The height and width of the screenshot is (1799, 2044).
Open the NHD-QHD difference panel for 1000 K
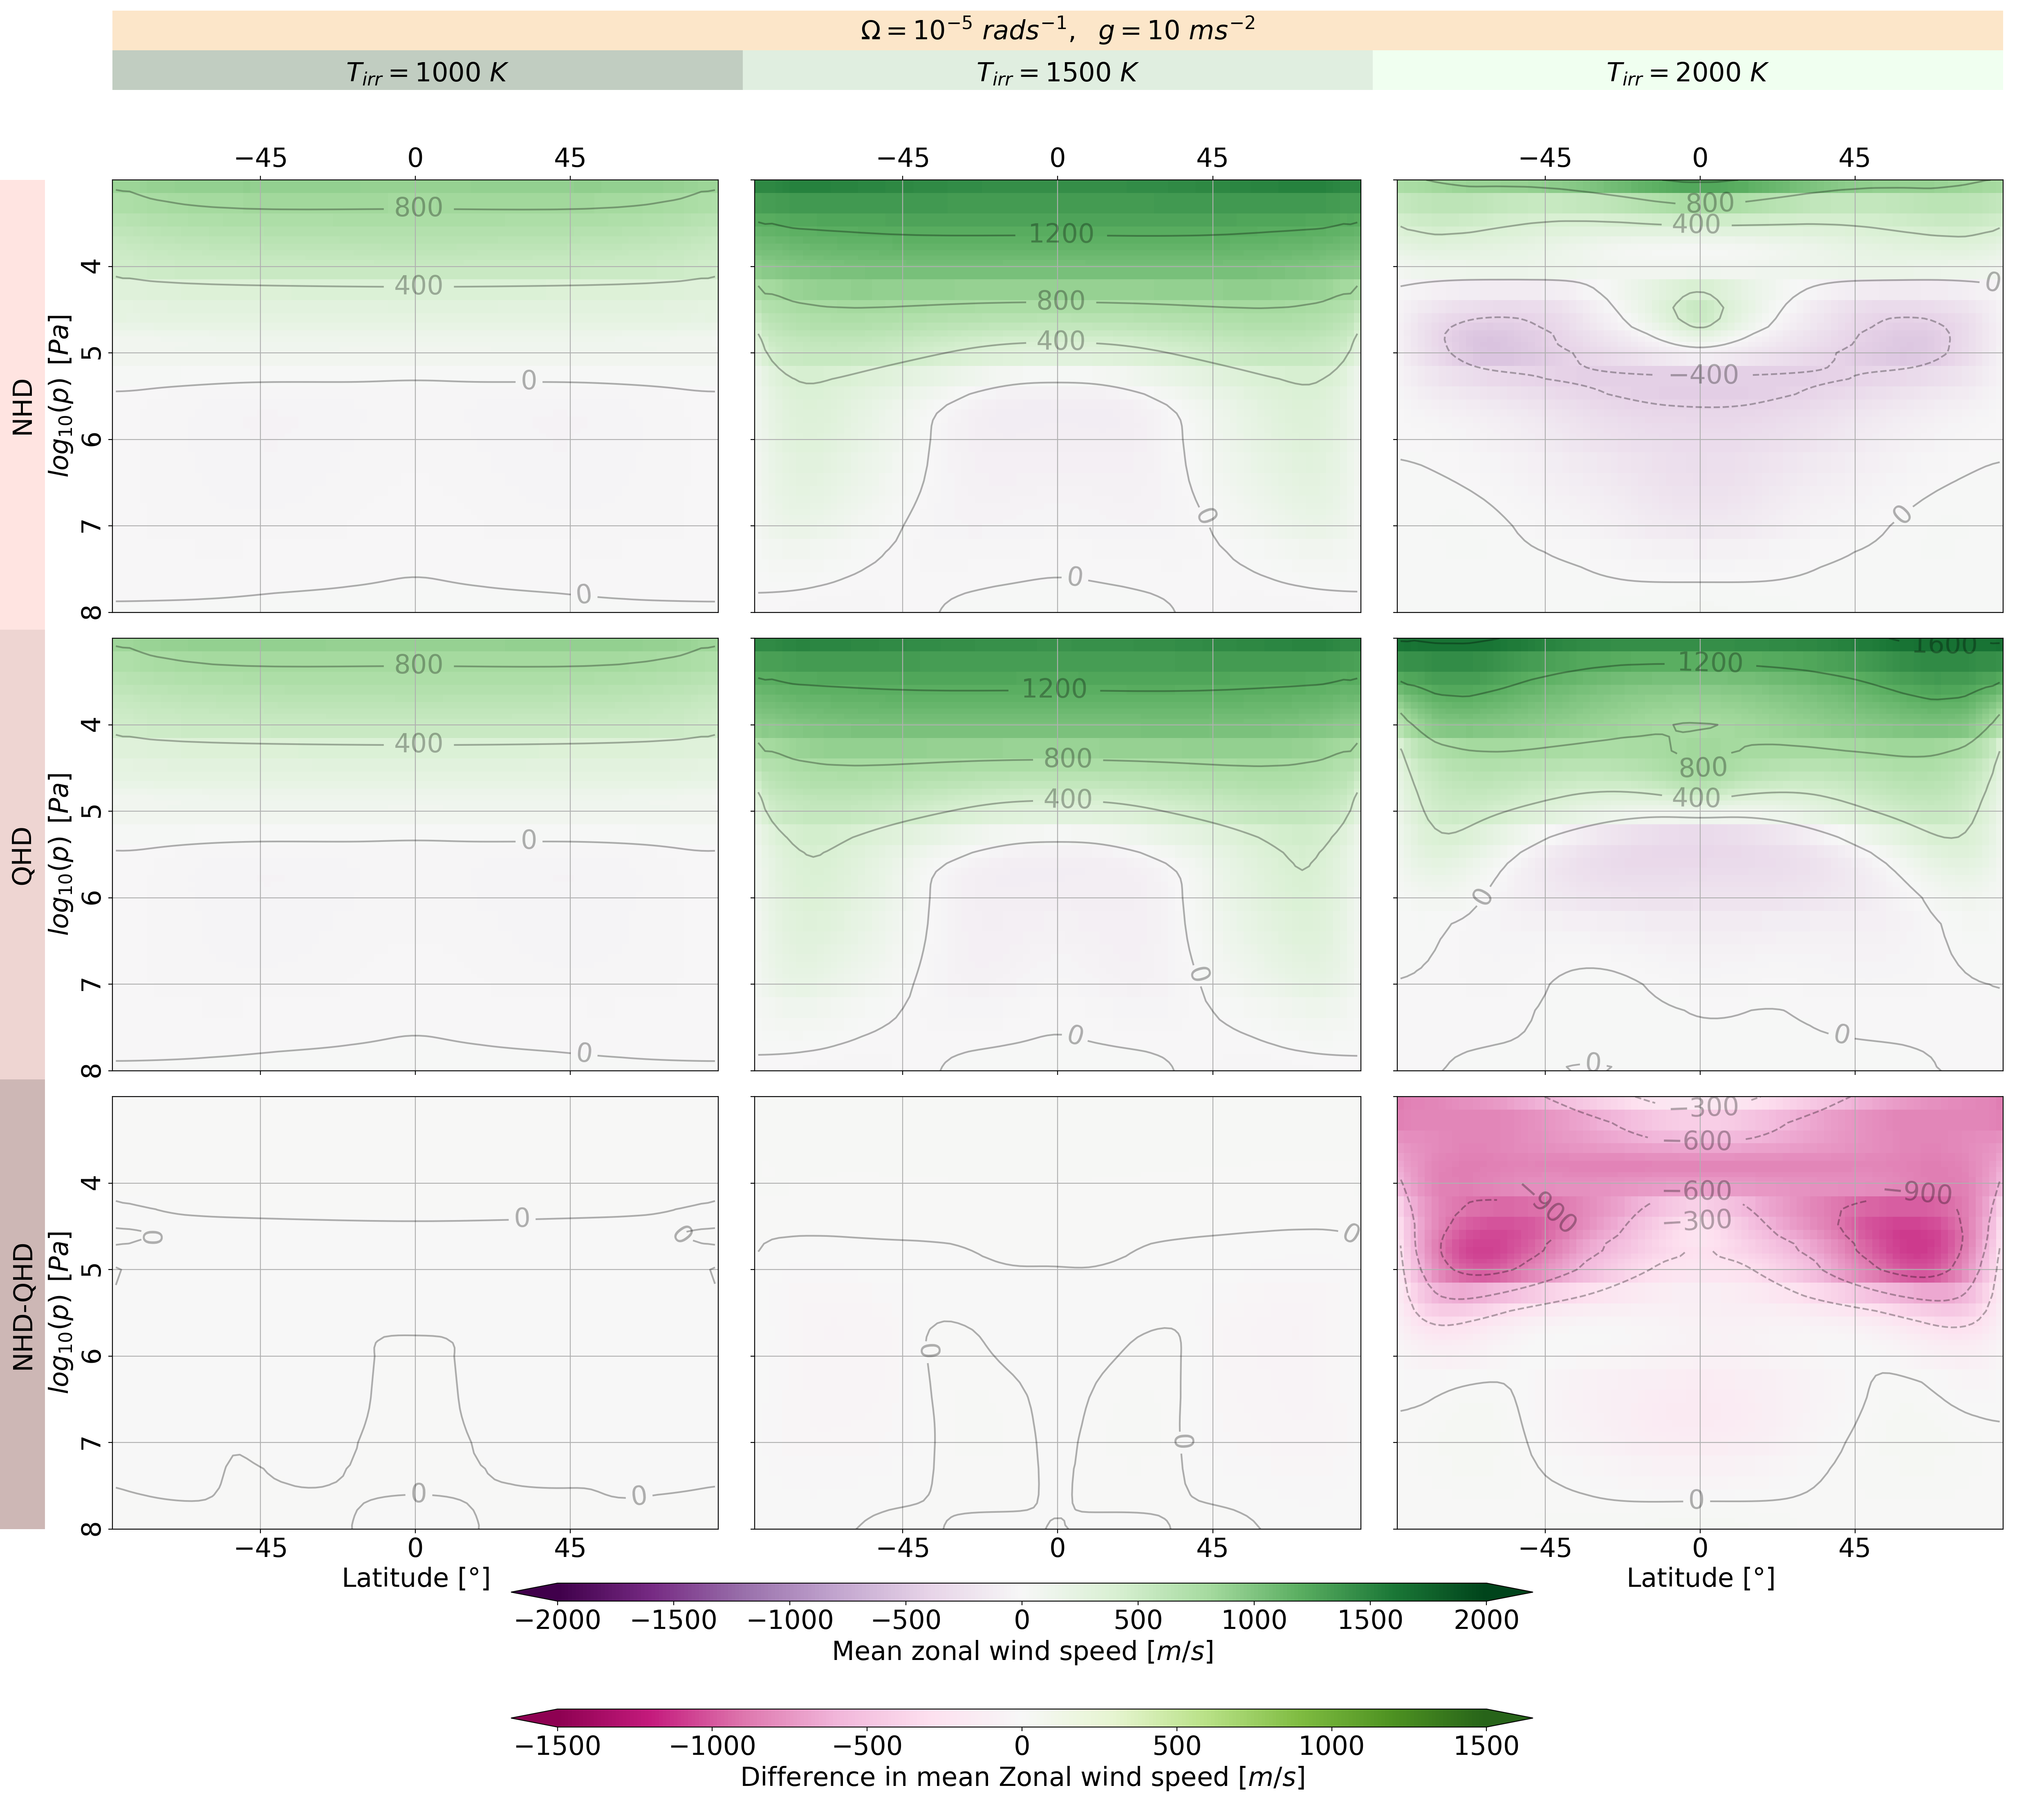(x=415, y=1312)
